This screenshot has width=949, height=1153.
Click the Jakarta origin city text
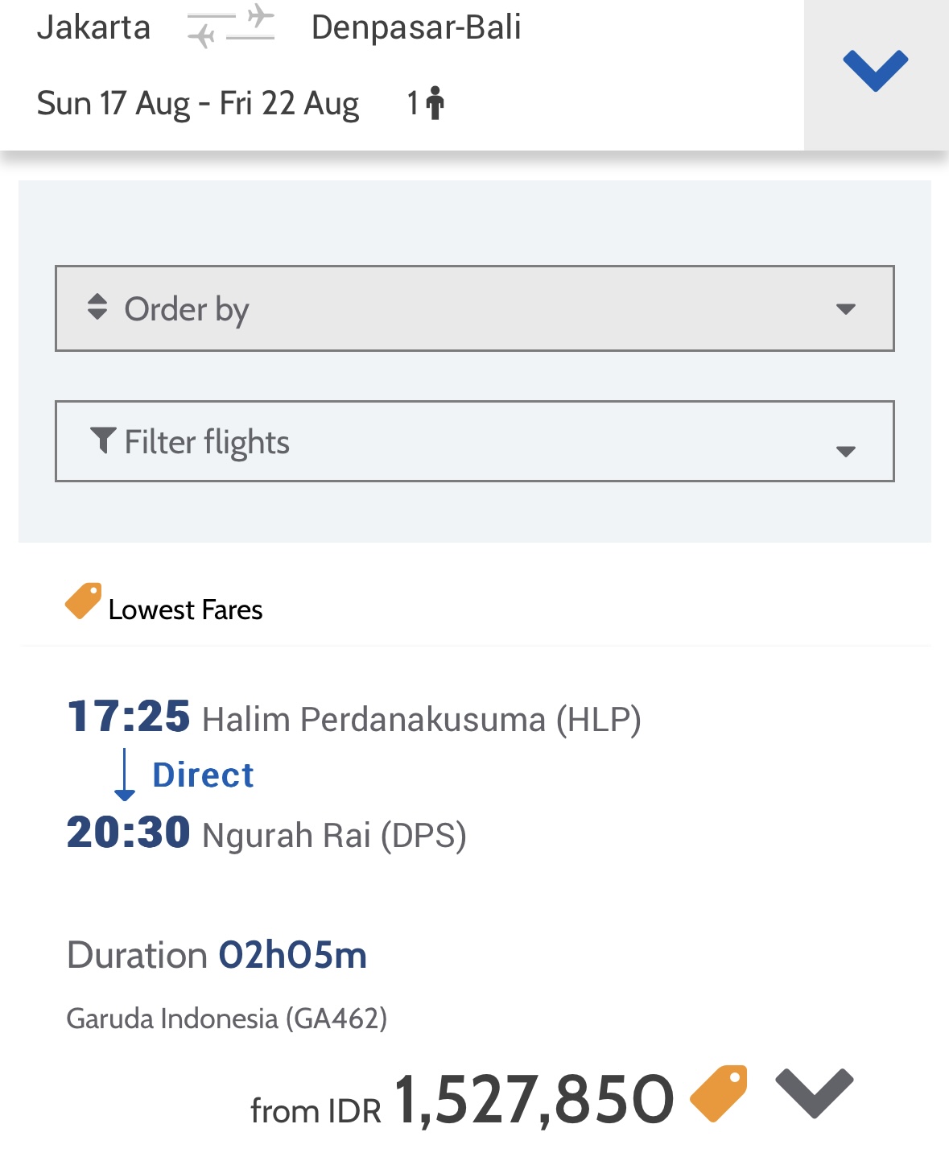pos(93,27)
